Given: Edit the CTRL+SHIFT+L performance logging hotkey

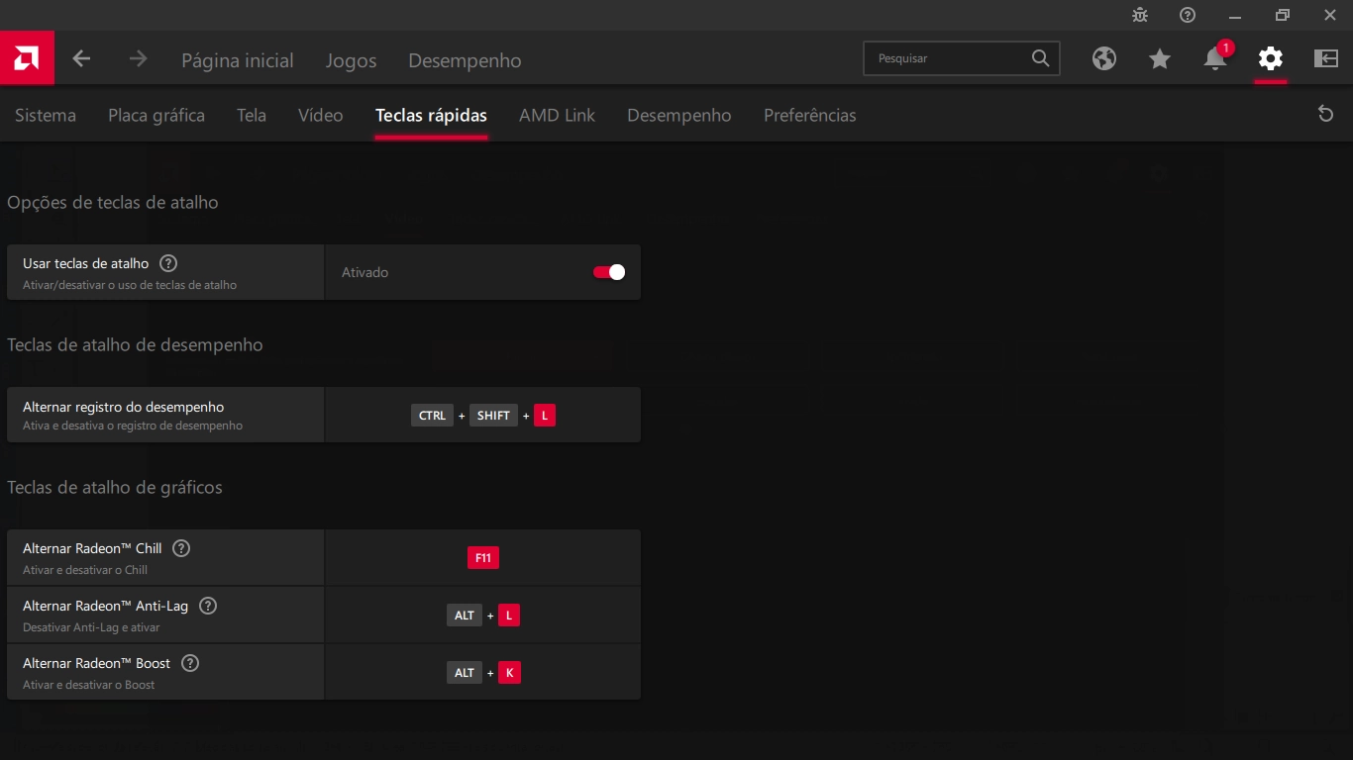Looking at the screenshot, I should click(483, 416).
